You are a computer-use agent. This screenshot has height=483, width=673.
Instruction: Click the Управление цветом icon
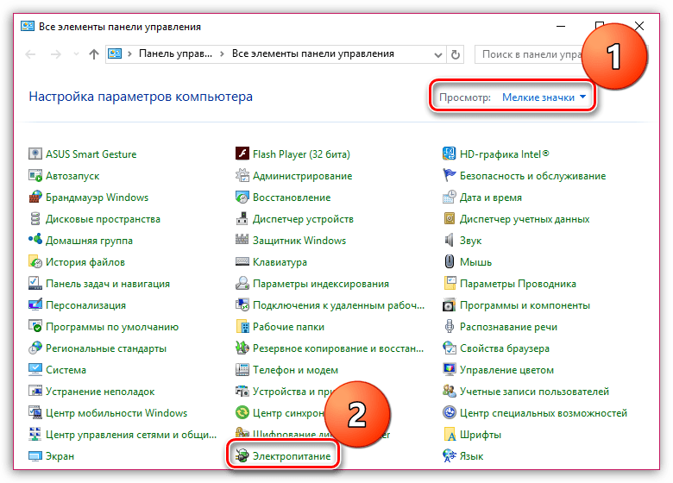(x=449, y=369)
